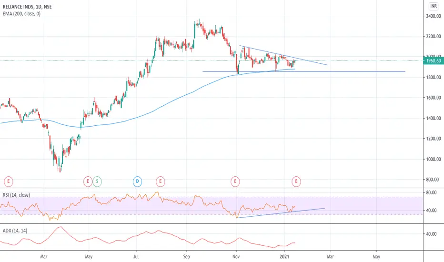Click the 1200.00 price axis label
This screenshot has height=262, width=444.
tap(434, 139)
